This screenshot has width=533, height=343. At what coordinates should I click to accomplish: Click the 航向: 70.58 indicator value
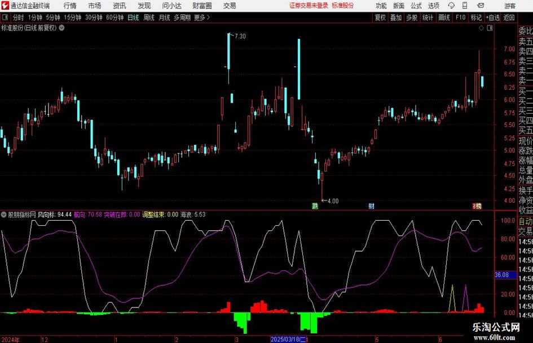pos(87,214)
